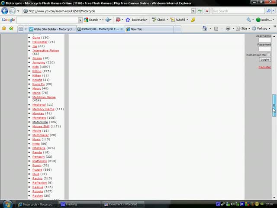Viewport: 277px width, 208px height.
Task: Open the Memory Game category link
Action: click(x=43, y=109)
